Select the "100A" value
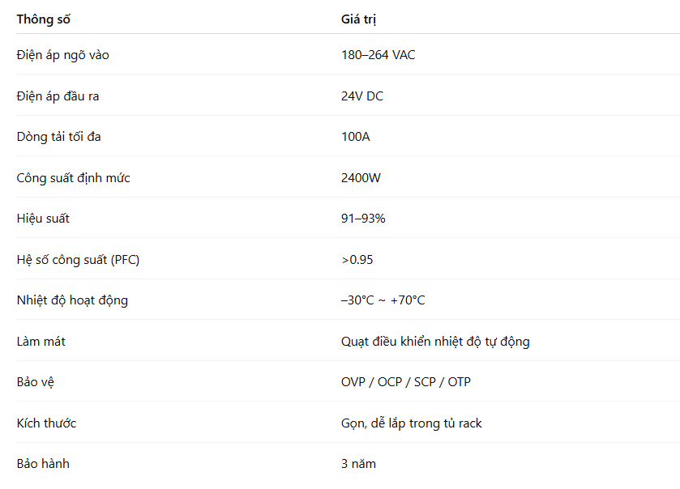Image resolution: width=680 pixels, height=489 pixels. (x=356, y=137)
